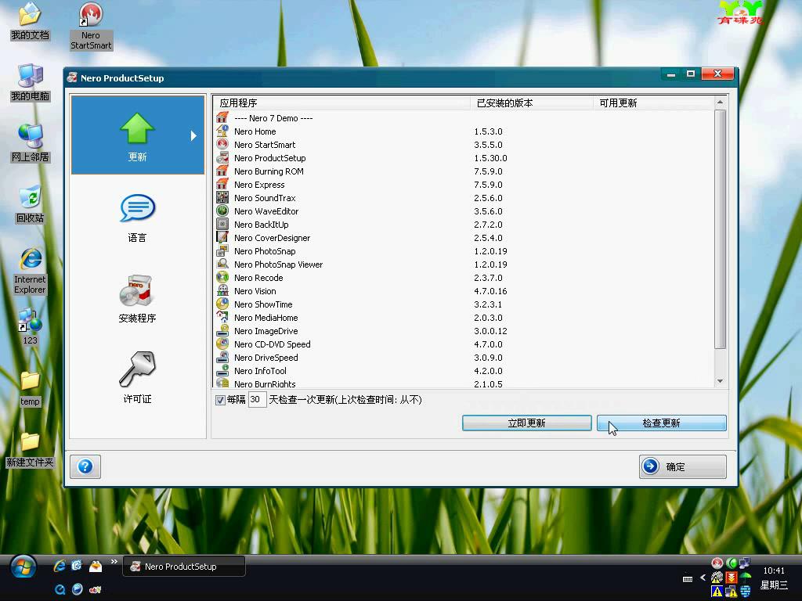Click the taskbar clock showing 10:41
This screenshot has width=802, height=601.
(x=773, y=570)
